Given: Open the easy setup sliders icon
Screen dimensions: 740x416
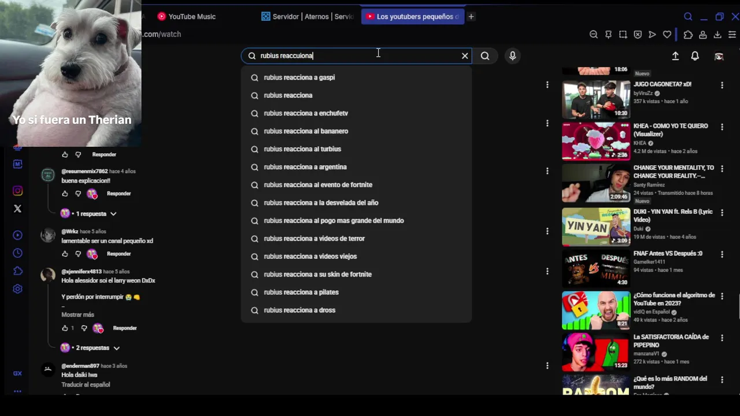Looking at the screenshot, I should pyautogui.click(x=732, y=35).
